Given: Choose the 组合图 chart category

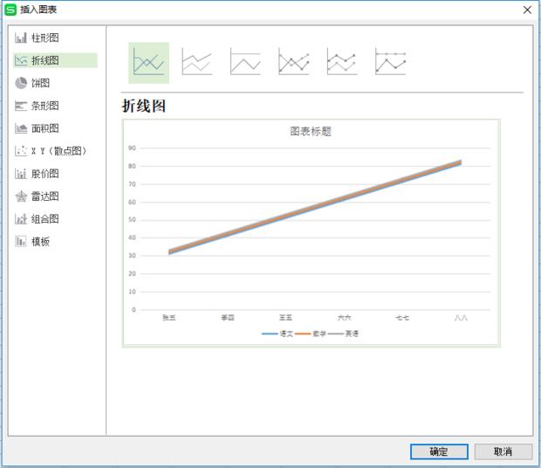Looking at the screenshot, I should (45, 219).
